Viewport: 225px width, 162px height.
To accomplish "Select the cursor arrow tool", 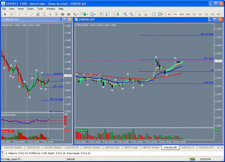I will pyautogui.click(x=5, y=14).
